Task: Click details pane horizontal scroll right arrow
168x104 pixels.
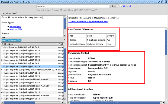Action: (x=163, y=102)
